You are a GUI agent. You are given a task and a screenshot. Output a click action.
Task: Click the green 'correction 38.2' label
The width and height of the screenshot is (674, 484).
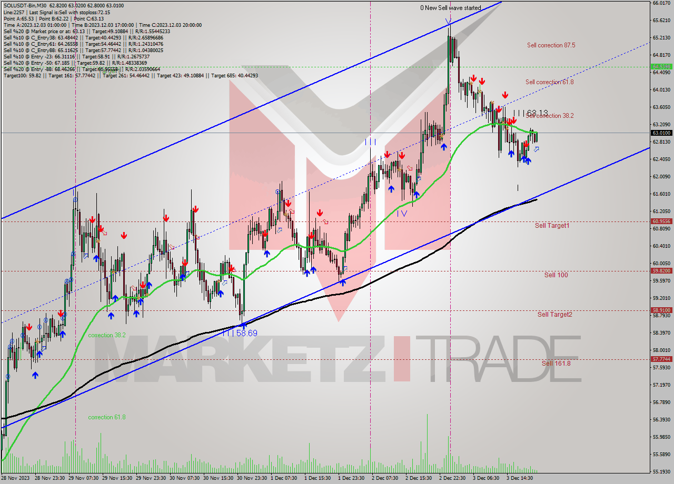pos(107,335)
